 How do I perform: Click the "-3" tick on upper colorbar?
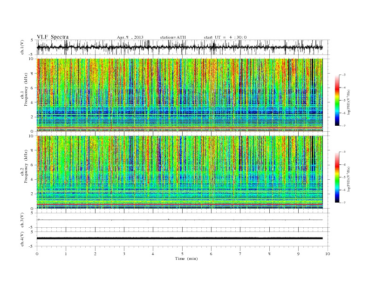click(343, 75)
